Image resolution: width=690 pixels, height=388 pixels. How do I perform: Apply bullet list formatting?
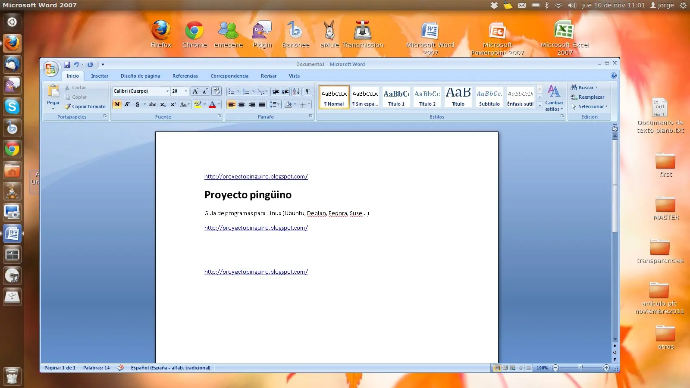[x=232, y=91]
